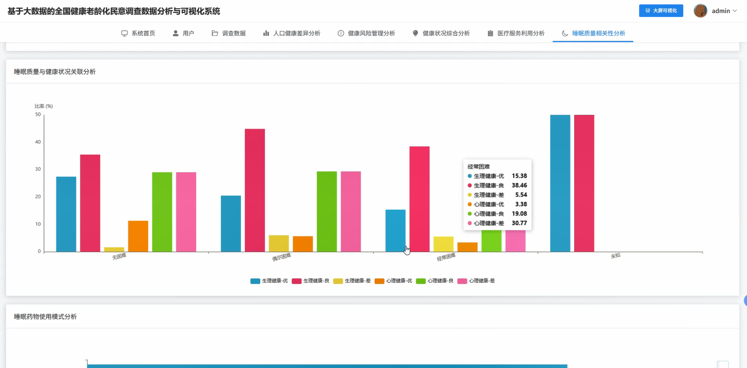
Task: Click the page title 基于大数据的全国健康老龄化民意调查
Action: click(x=114, y=11)
